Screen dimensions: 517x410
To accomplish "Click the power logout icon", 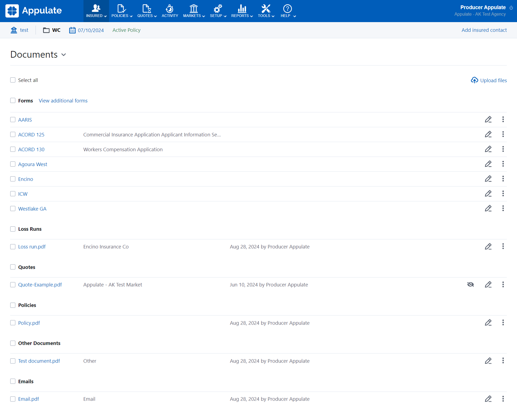I will (511, 8).
